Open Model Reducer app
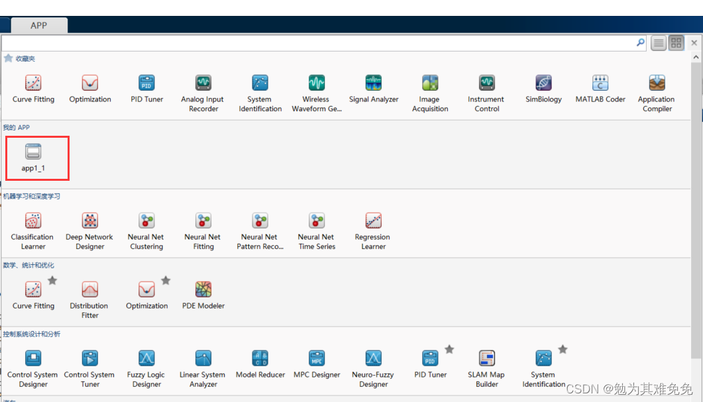Screen dimensions: 703x402 click(260, 364)
